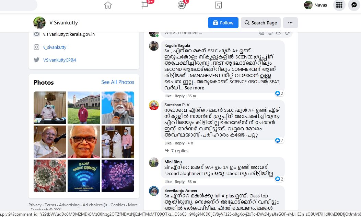Image resolution: width=361 pixels, height=217 pixels.
Task: Click the like reaction count on Sureshan's comment
Action: click(279, 140)
